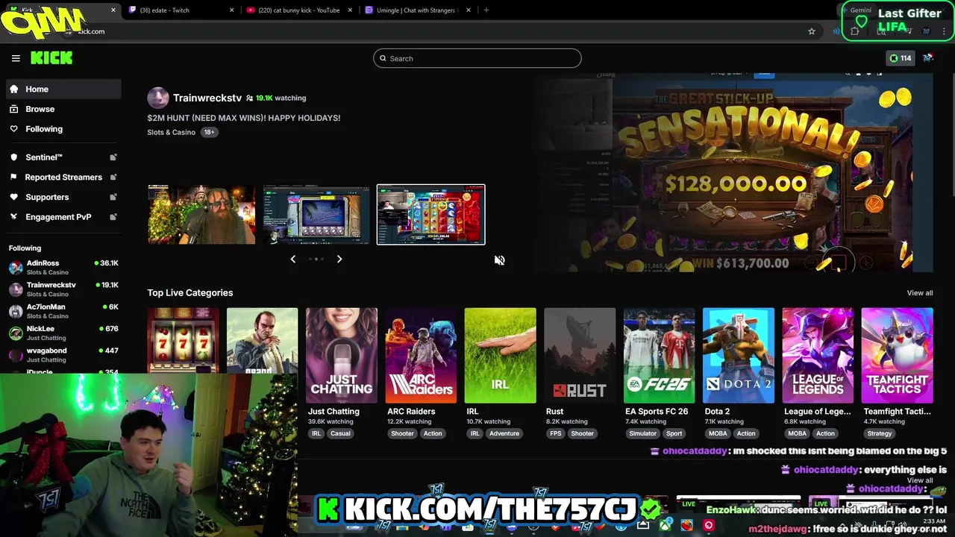Open Trainwreckstv in the Following list
Viewport: 955px width, 537px height.
63,289
